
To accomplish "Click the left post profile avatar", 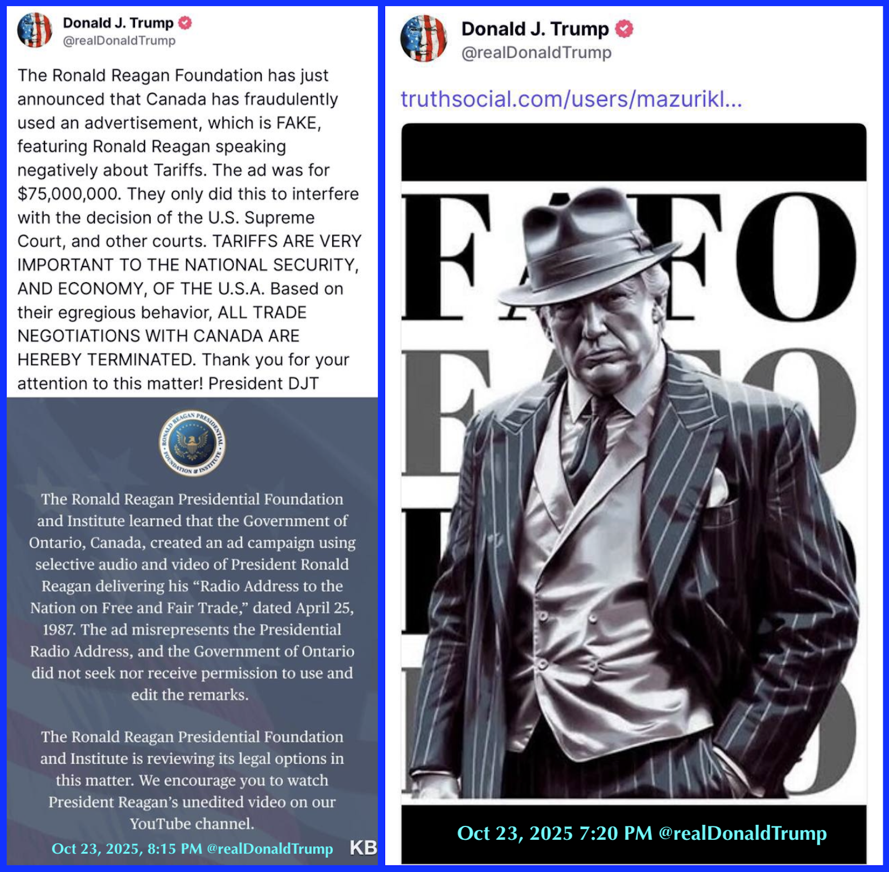I will point(34,30).
